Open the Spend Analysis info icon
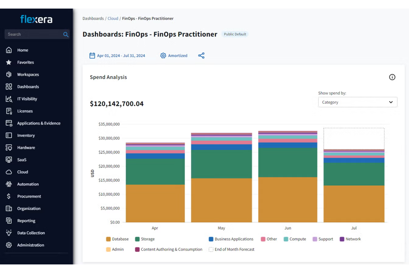This screenshot has height=273, width=409. (392, 77)
